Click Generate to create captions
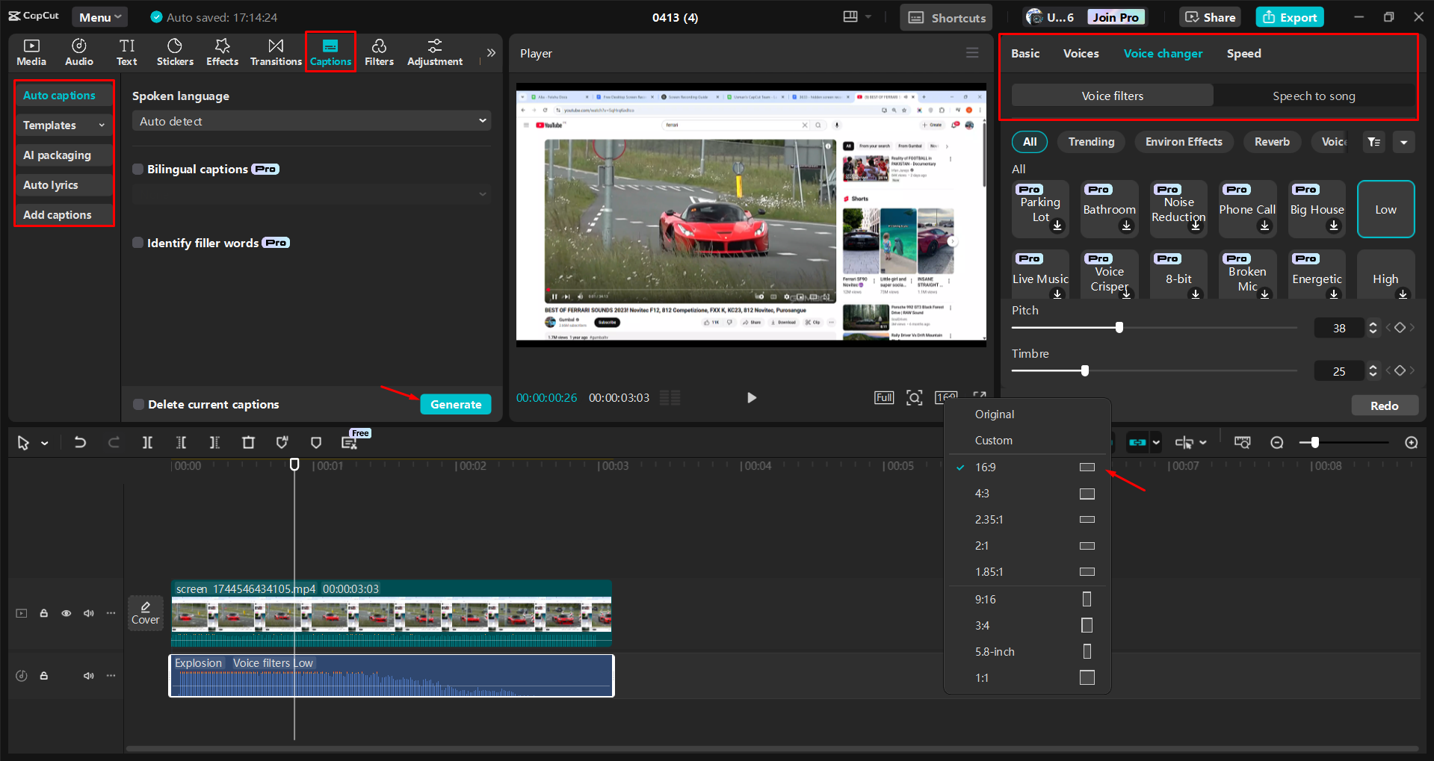The height and width of the screenshot is (761, 1434). tap(455, 403)
